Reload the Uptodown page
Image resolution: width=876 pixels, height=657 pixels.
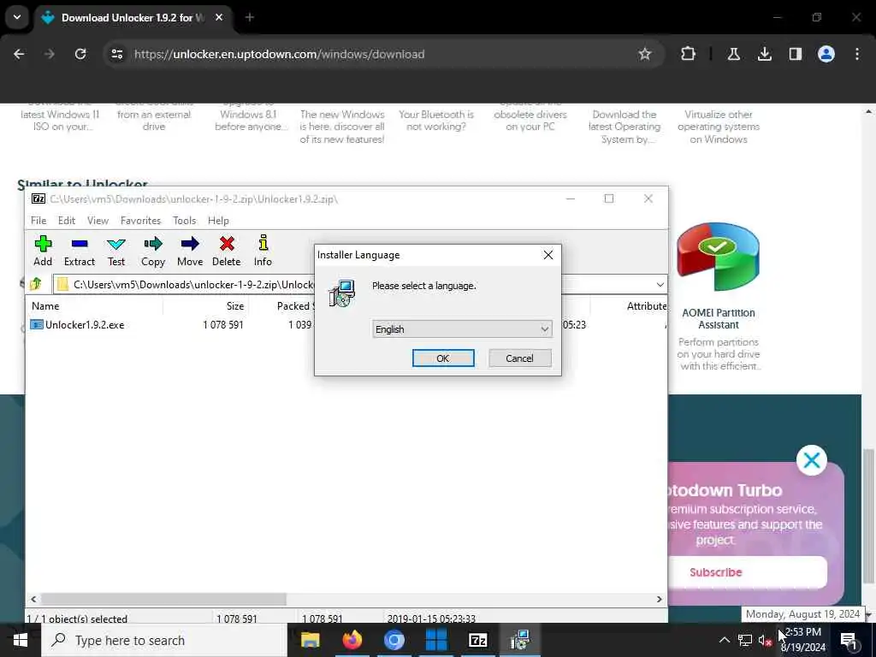pos(80,54)
